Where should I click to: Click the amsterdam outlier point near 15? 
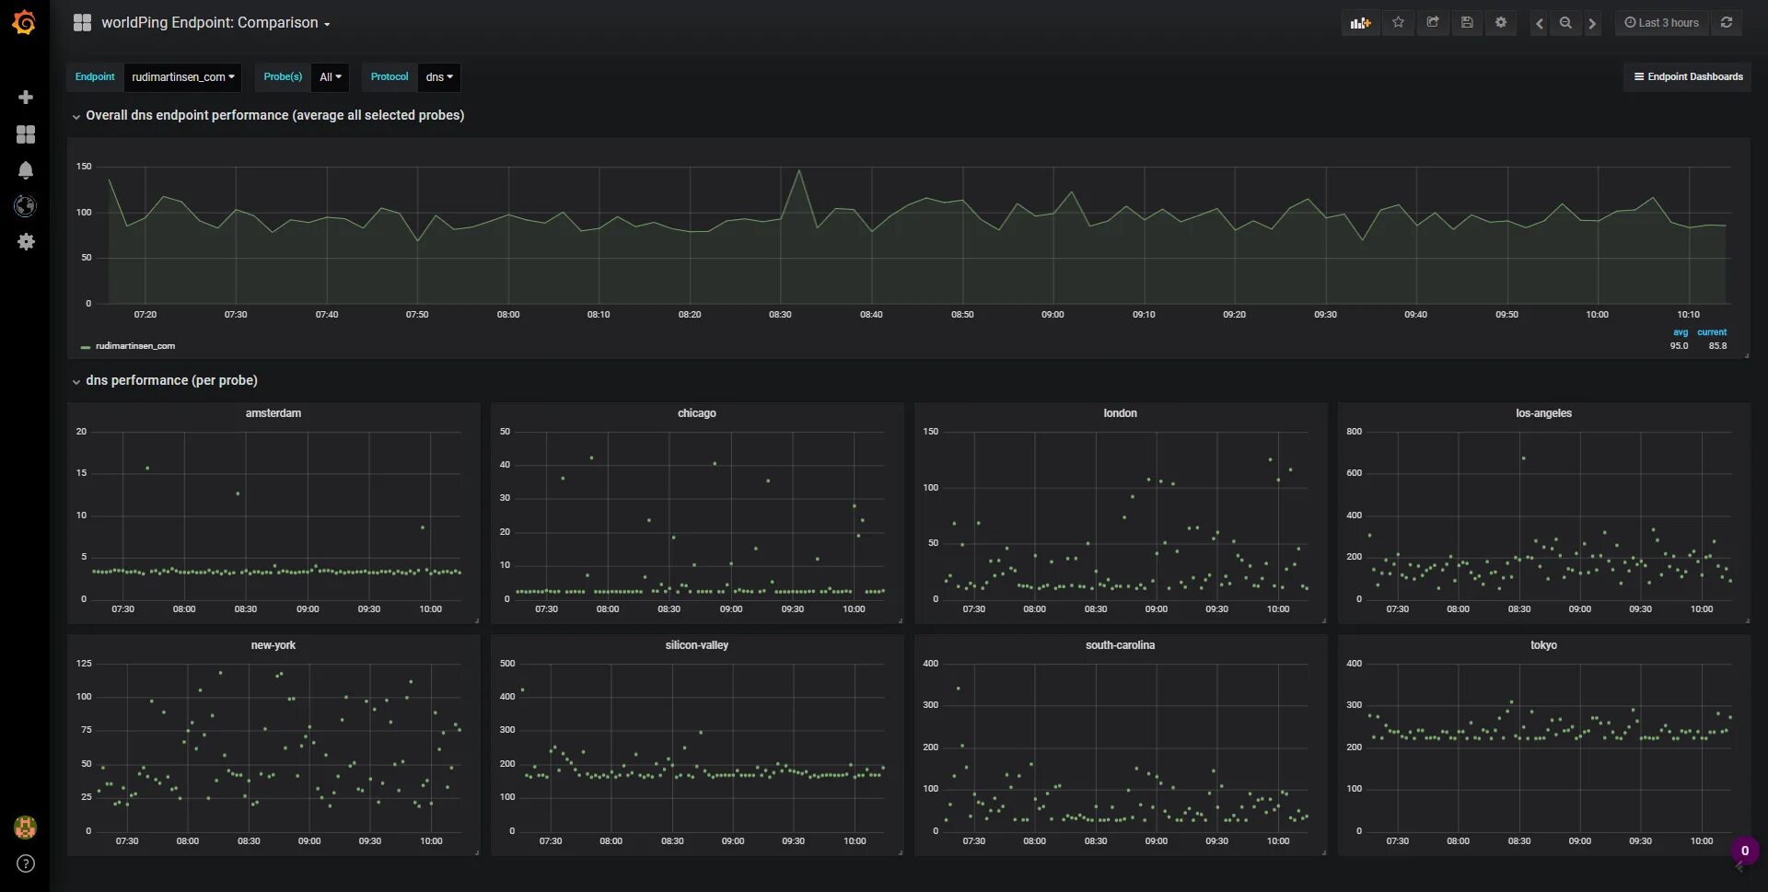147,469
